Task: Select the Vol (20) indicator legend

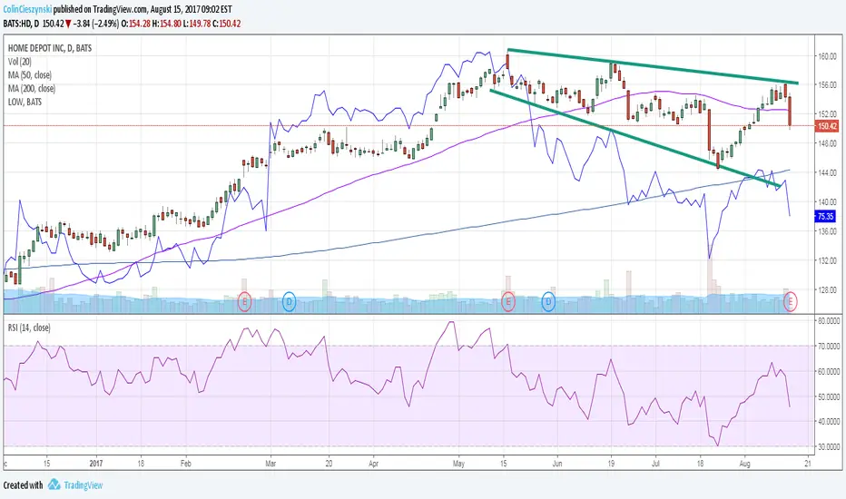Action: (19, 62)
